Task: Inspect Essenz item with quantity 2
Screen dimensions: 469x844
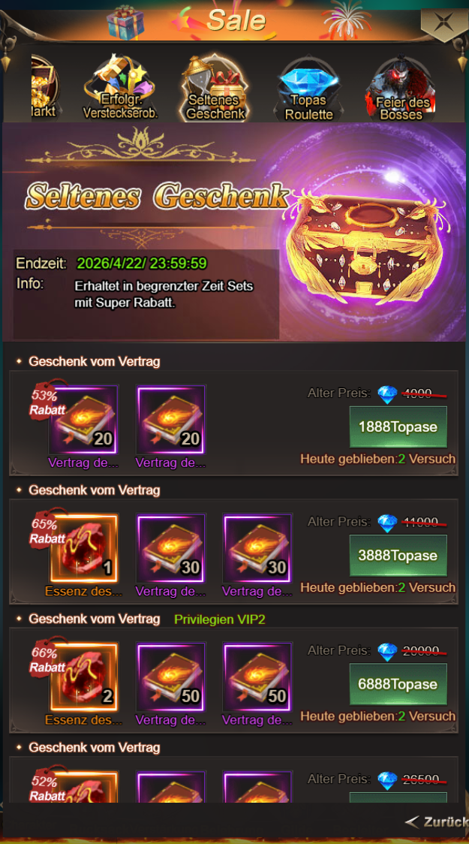Action: point(84,677)
